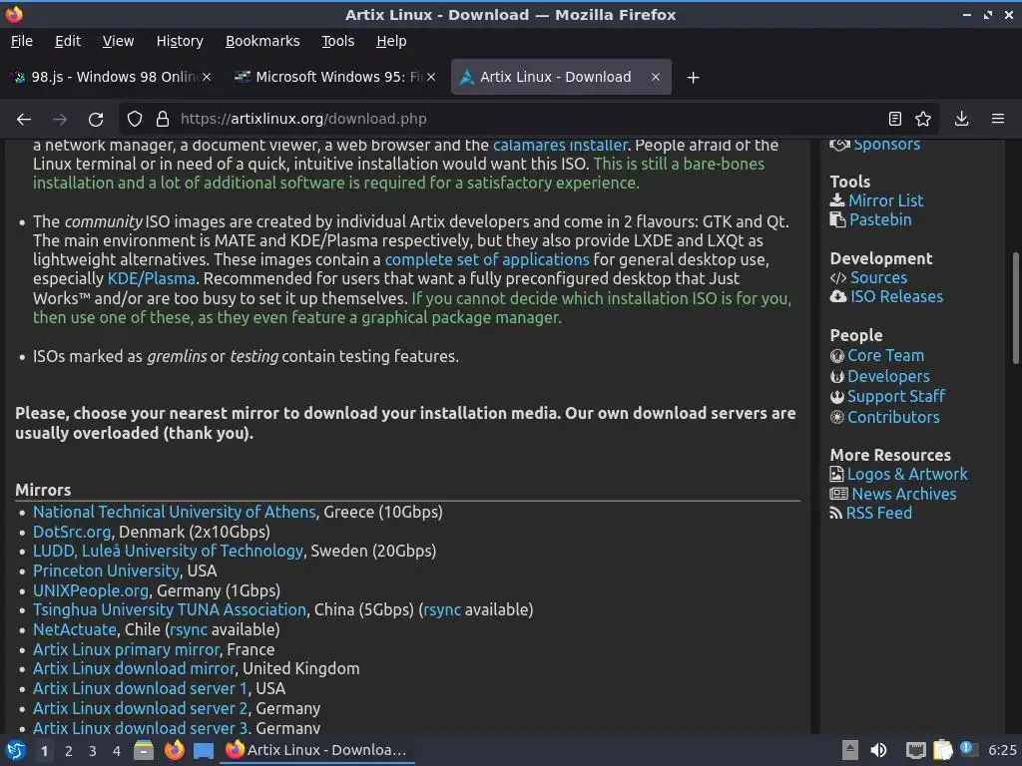Close the Artix Linux Download tab
The image size is (1022, 766).
point(656,77)
